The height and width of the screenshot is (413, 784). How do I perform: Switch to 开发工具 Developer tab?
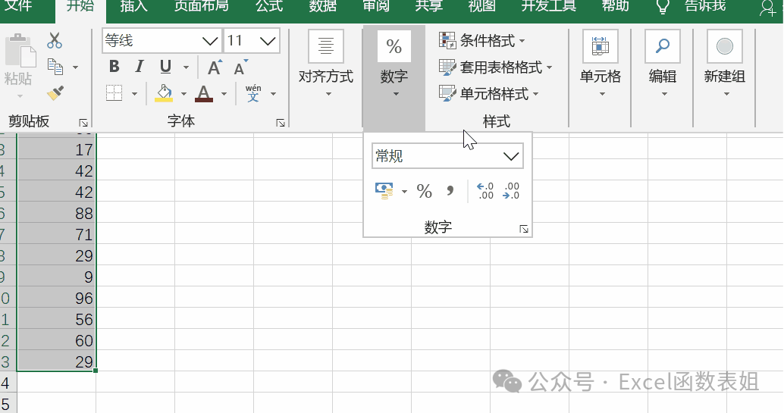tap(549, 6)
